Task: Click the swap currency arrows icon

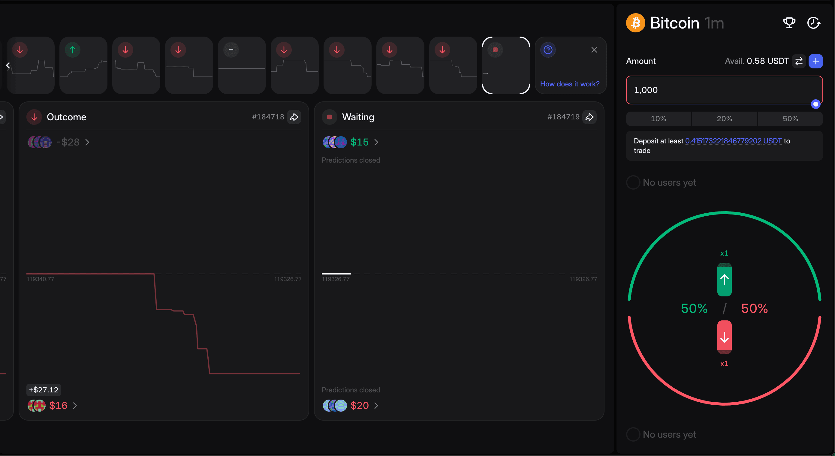Action: [799, 61]
